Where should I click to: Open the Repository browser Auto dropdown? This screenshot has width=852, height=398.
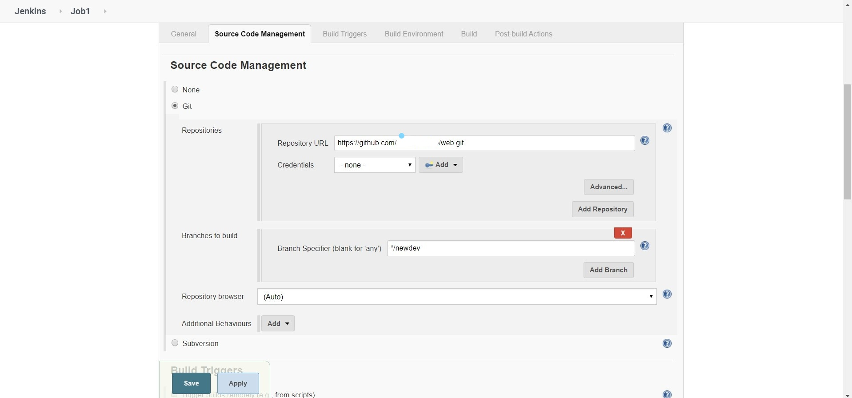(x=457, y=296)
